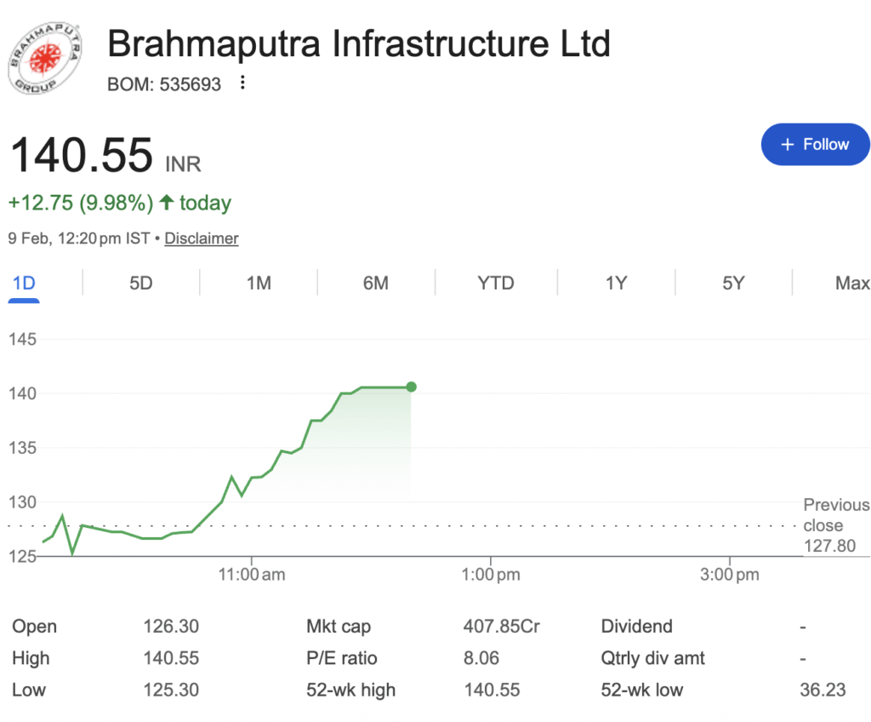Click the Previous close 127.80 label
Image resolution: width=871 pixels, height=722 pixels.
coord(835,525)
